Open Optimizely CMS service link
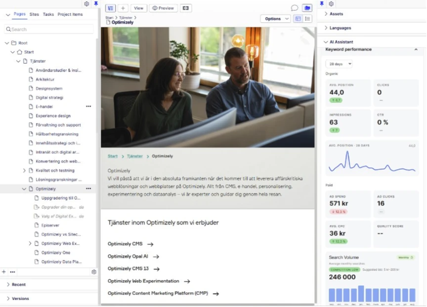 click(x=125, y=244)
